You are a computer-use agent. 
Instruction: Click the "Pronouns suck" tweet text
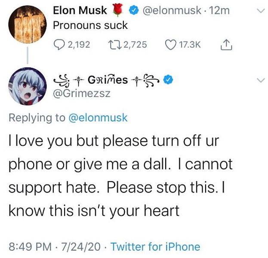[x=90, y=25]
